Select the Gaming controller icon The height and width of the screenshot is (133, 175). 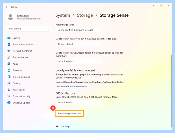click(x=9, y=83)
